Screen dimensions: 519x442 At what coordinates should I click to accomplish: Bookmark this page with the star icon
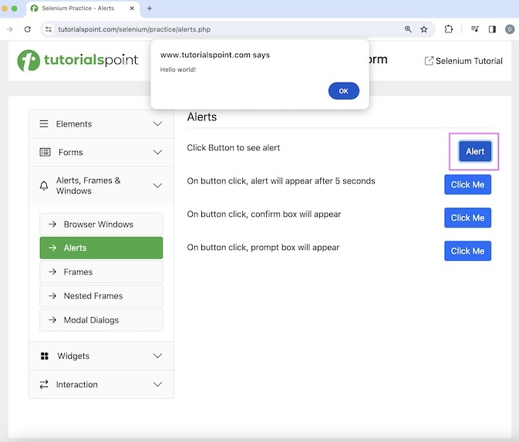(x=424, y=29)
